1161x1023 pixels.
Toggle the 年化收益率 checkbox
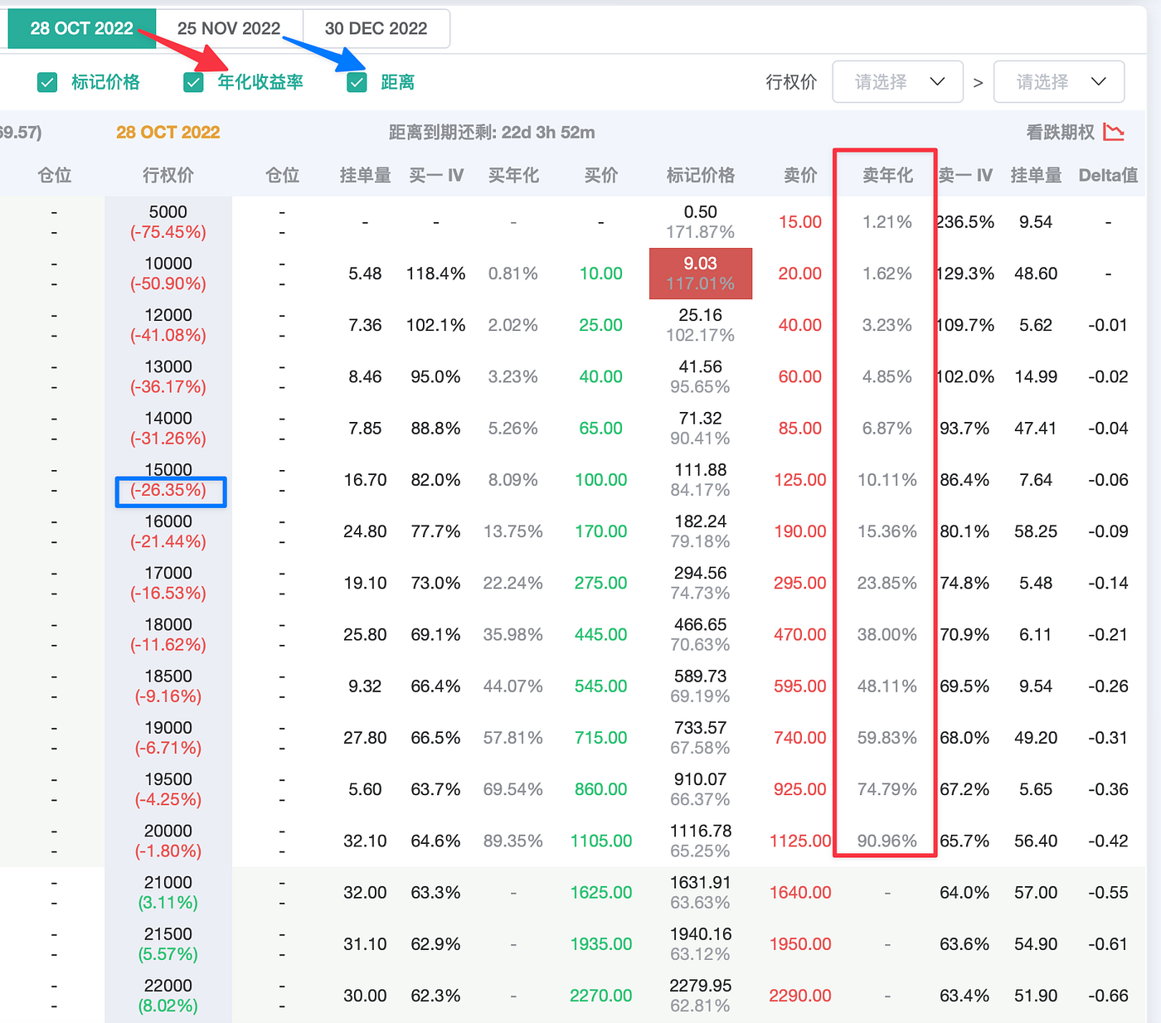click(x=193, y=82)
